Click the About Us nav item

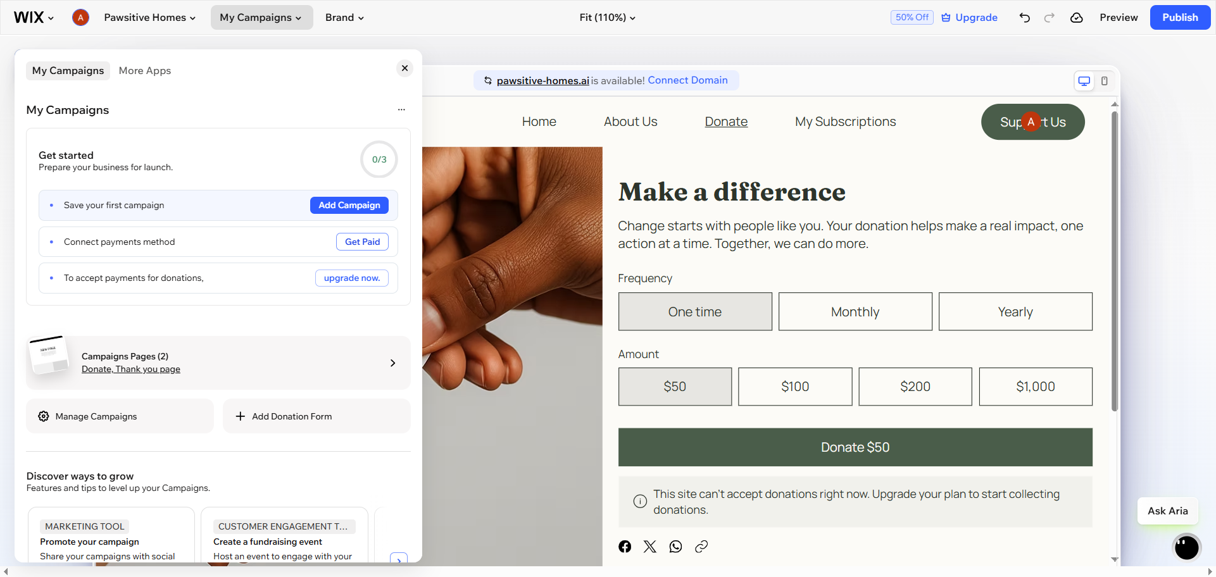click(x=630, y=121)
